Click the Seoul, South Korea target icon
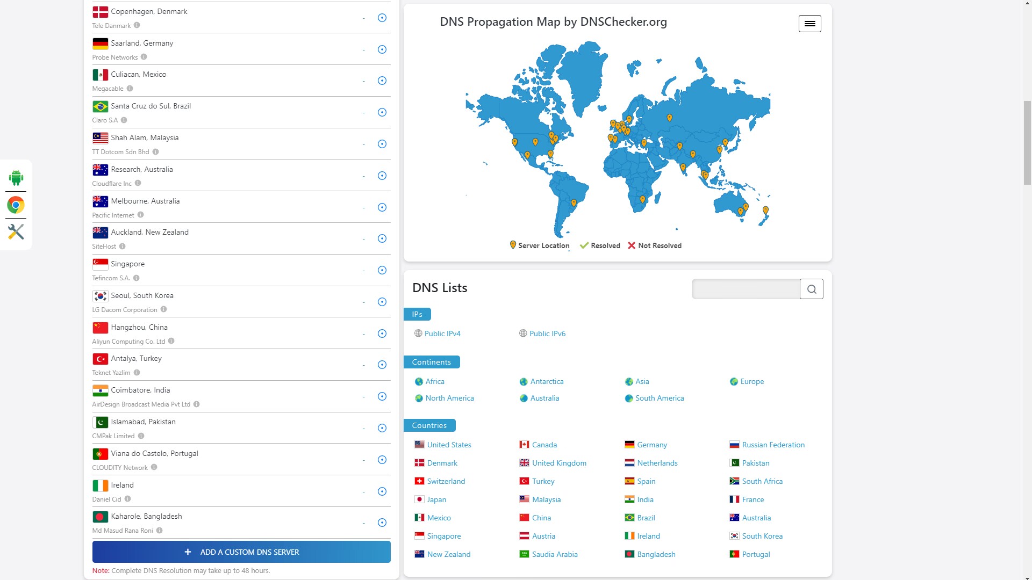 pyautogui.click(x=382, y=302)
